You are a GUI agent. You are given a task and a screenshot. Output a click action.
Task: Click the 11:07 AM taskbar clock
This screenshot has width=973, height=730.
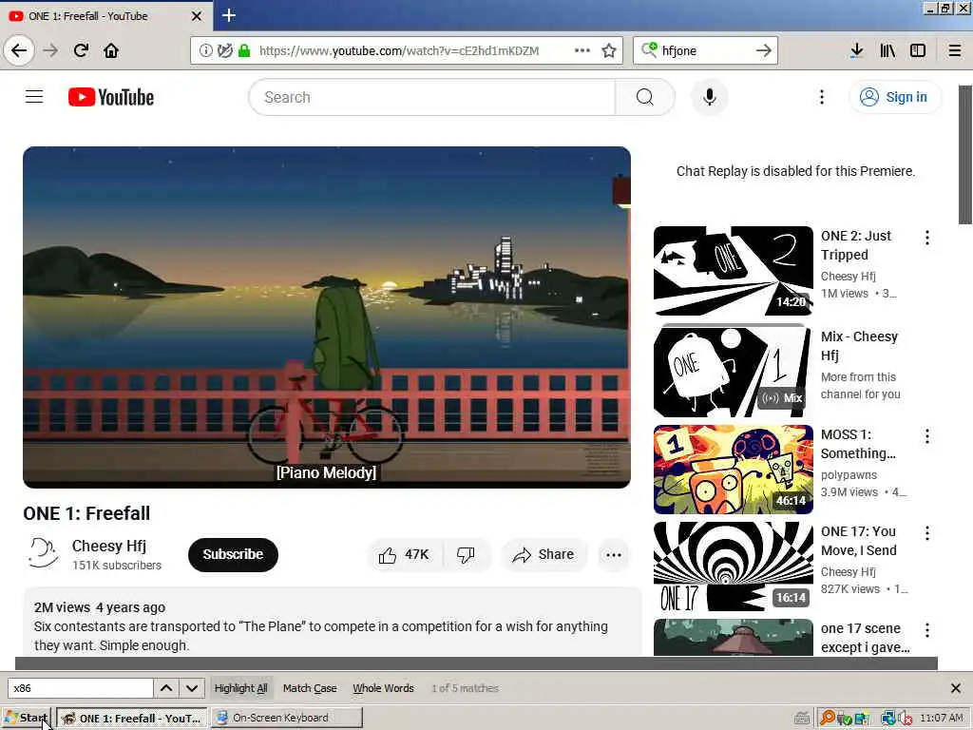[942, 718]
